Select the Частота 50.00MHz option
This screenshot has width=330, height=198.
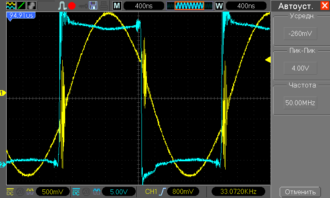[x=300, y=102]
